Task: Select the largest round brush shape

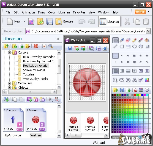Action: [134, 62]
